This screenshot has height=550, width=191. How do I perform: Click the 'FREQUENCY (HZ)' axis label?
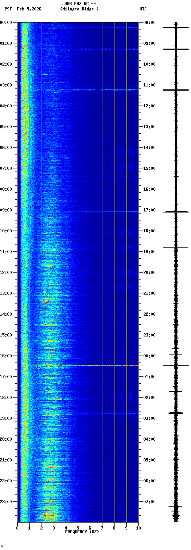pyautogui.click(x=82, y=532)
